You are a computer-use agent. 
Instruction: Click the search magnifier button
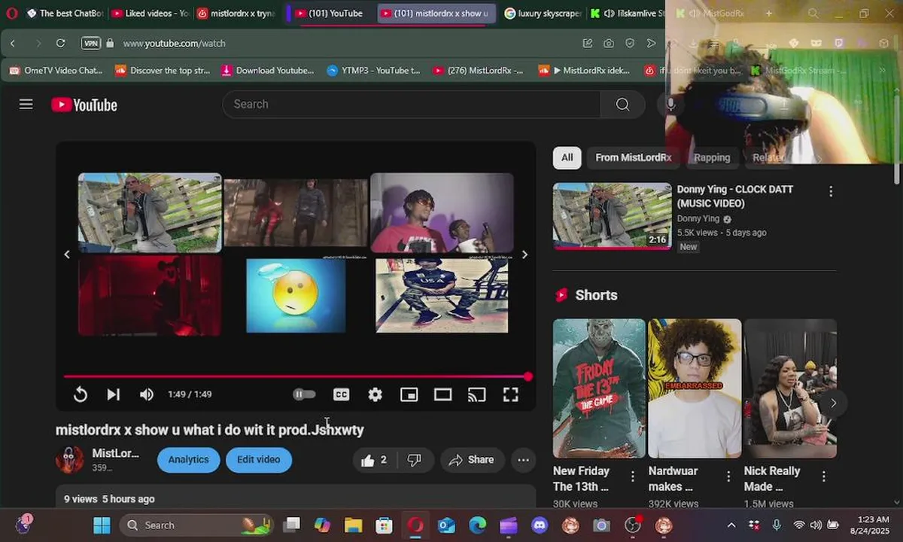click(x=622, y=105)
